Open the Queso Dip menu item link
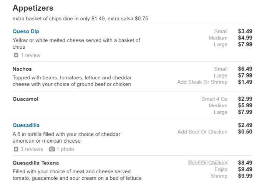The width and height of the screenshot is (277, 194). (26, 31)
